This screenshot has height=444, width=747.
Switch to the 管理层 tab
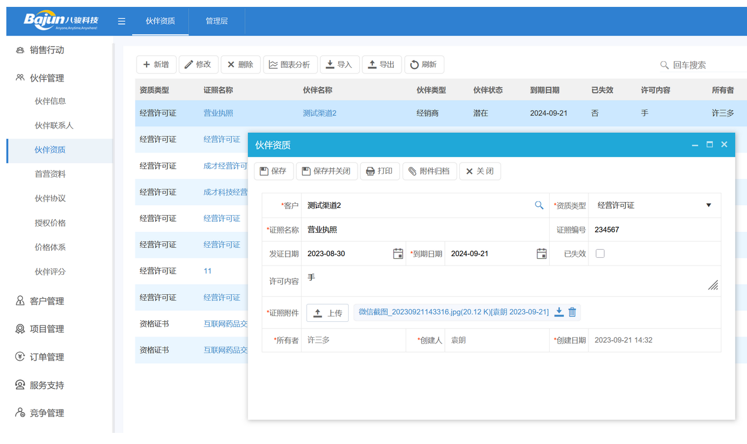pyautogui.click(x=216, y=21)
